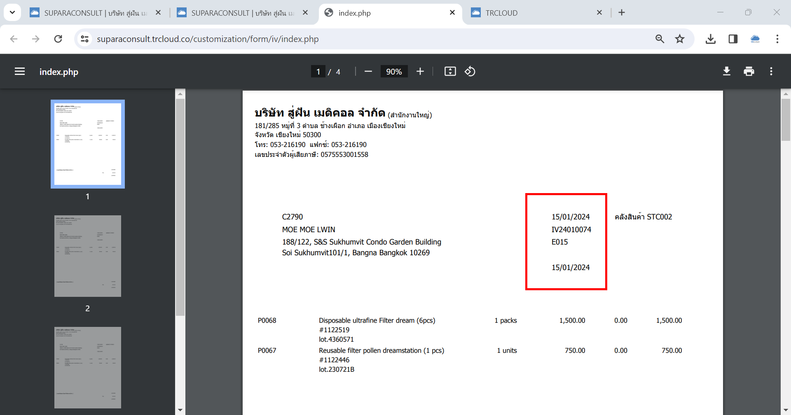This screenshot has height=415, width=791.
Task: Click the 90% zoom level field
Action: pos(394,72)
